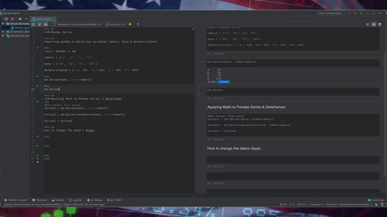Open the Python 3.7 interpreter selector
387x217 pixels.
tap(348, 204)
